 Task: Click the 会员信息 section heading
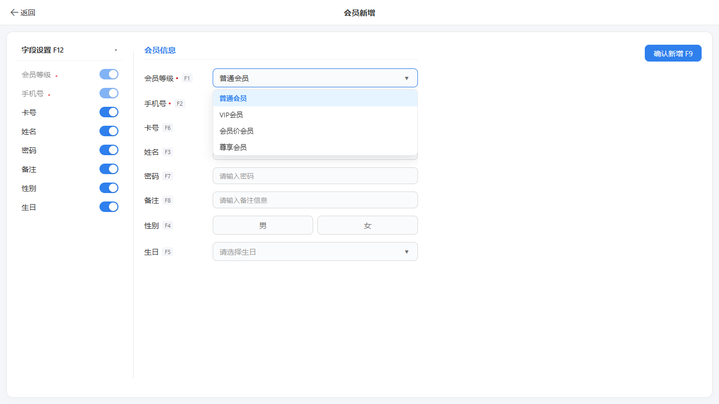tap(160, 50)
